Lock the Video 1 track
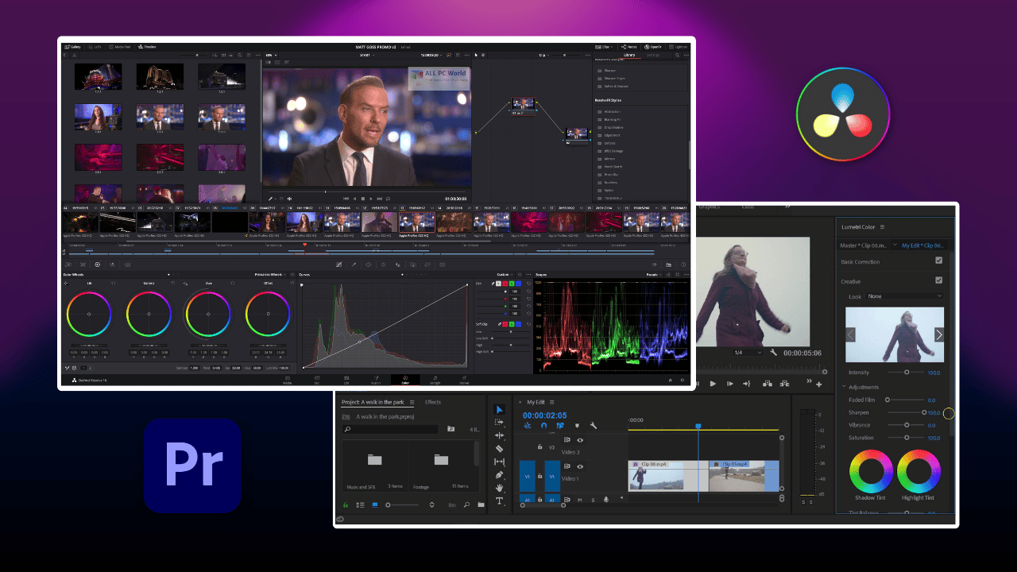This screenshot has height=572, width=1017. [540, 477]
